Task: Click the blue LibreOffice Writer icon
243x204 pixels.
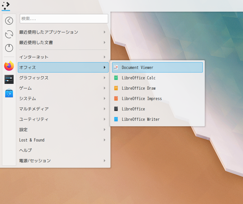Action: point(116,119)
